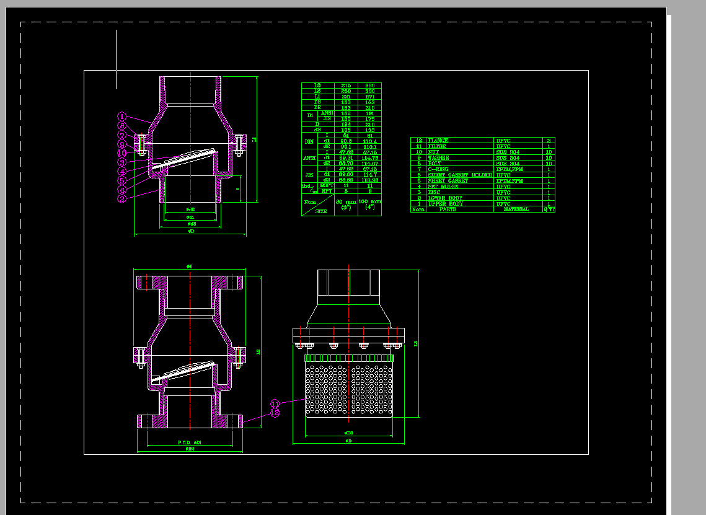The image size is (706, 515).
Task: Select balloon number 10 callout
Action: [122, 153]
